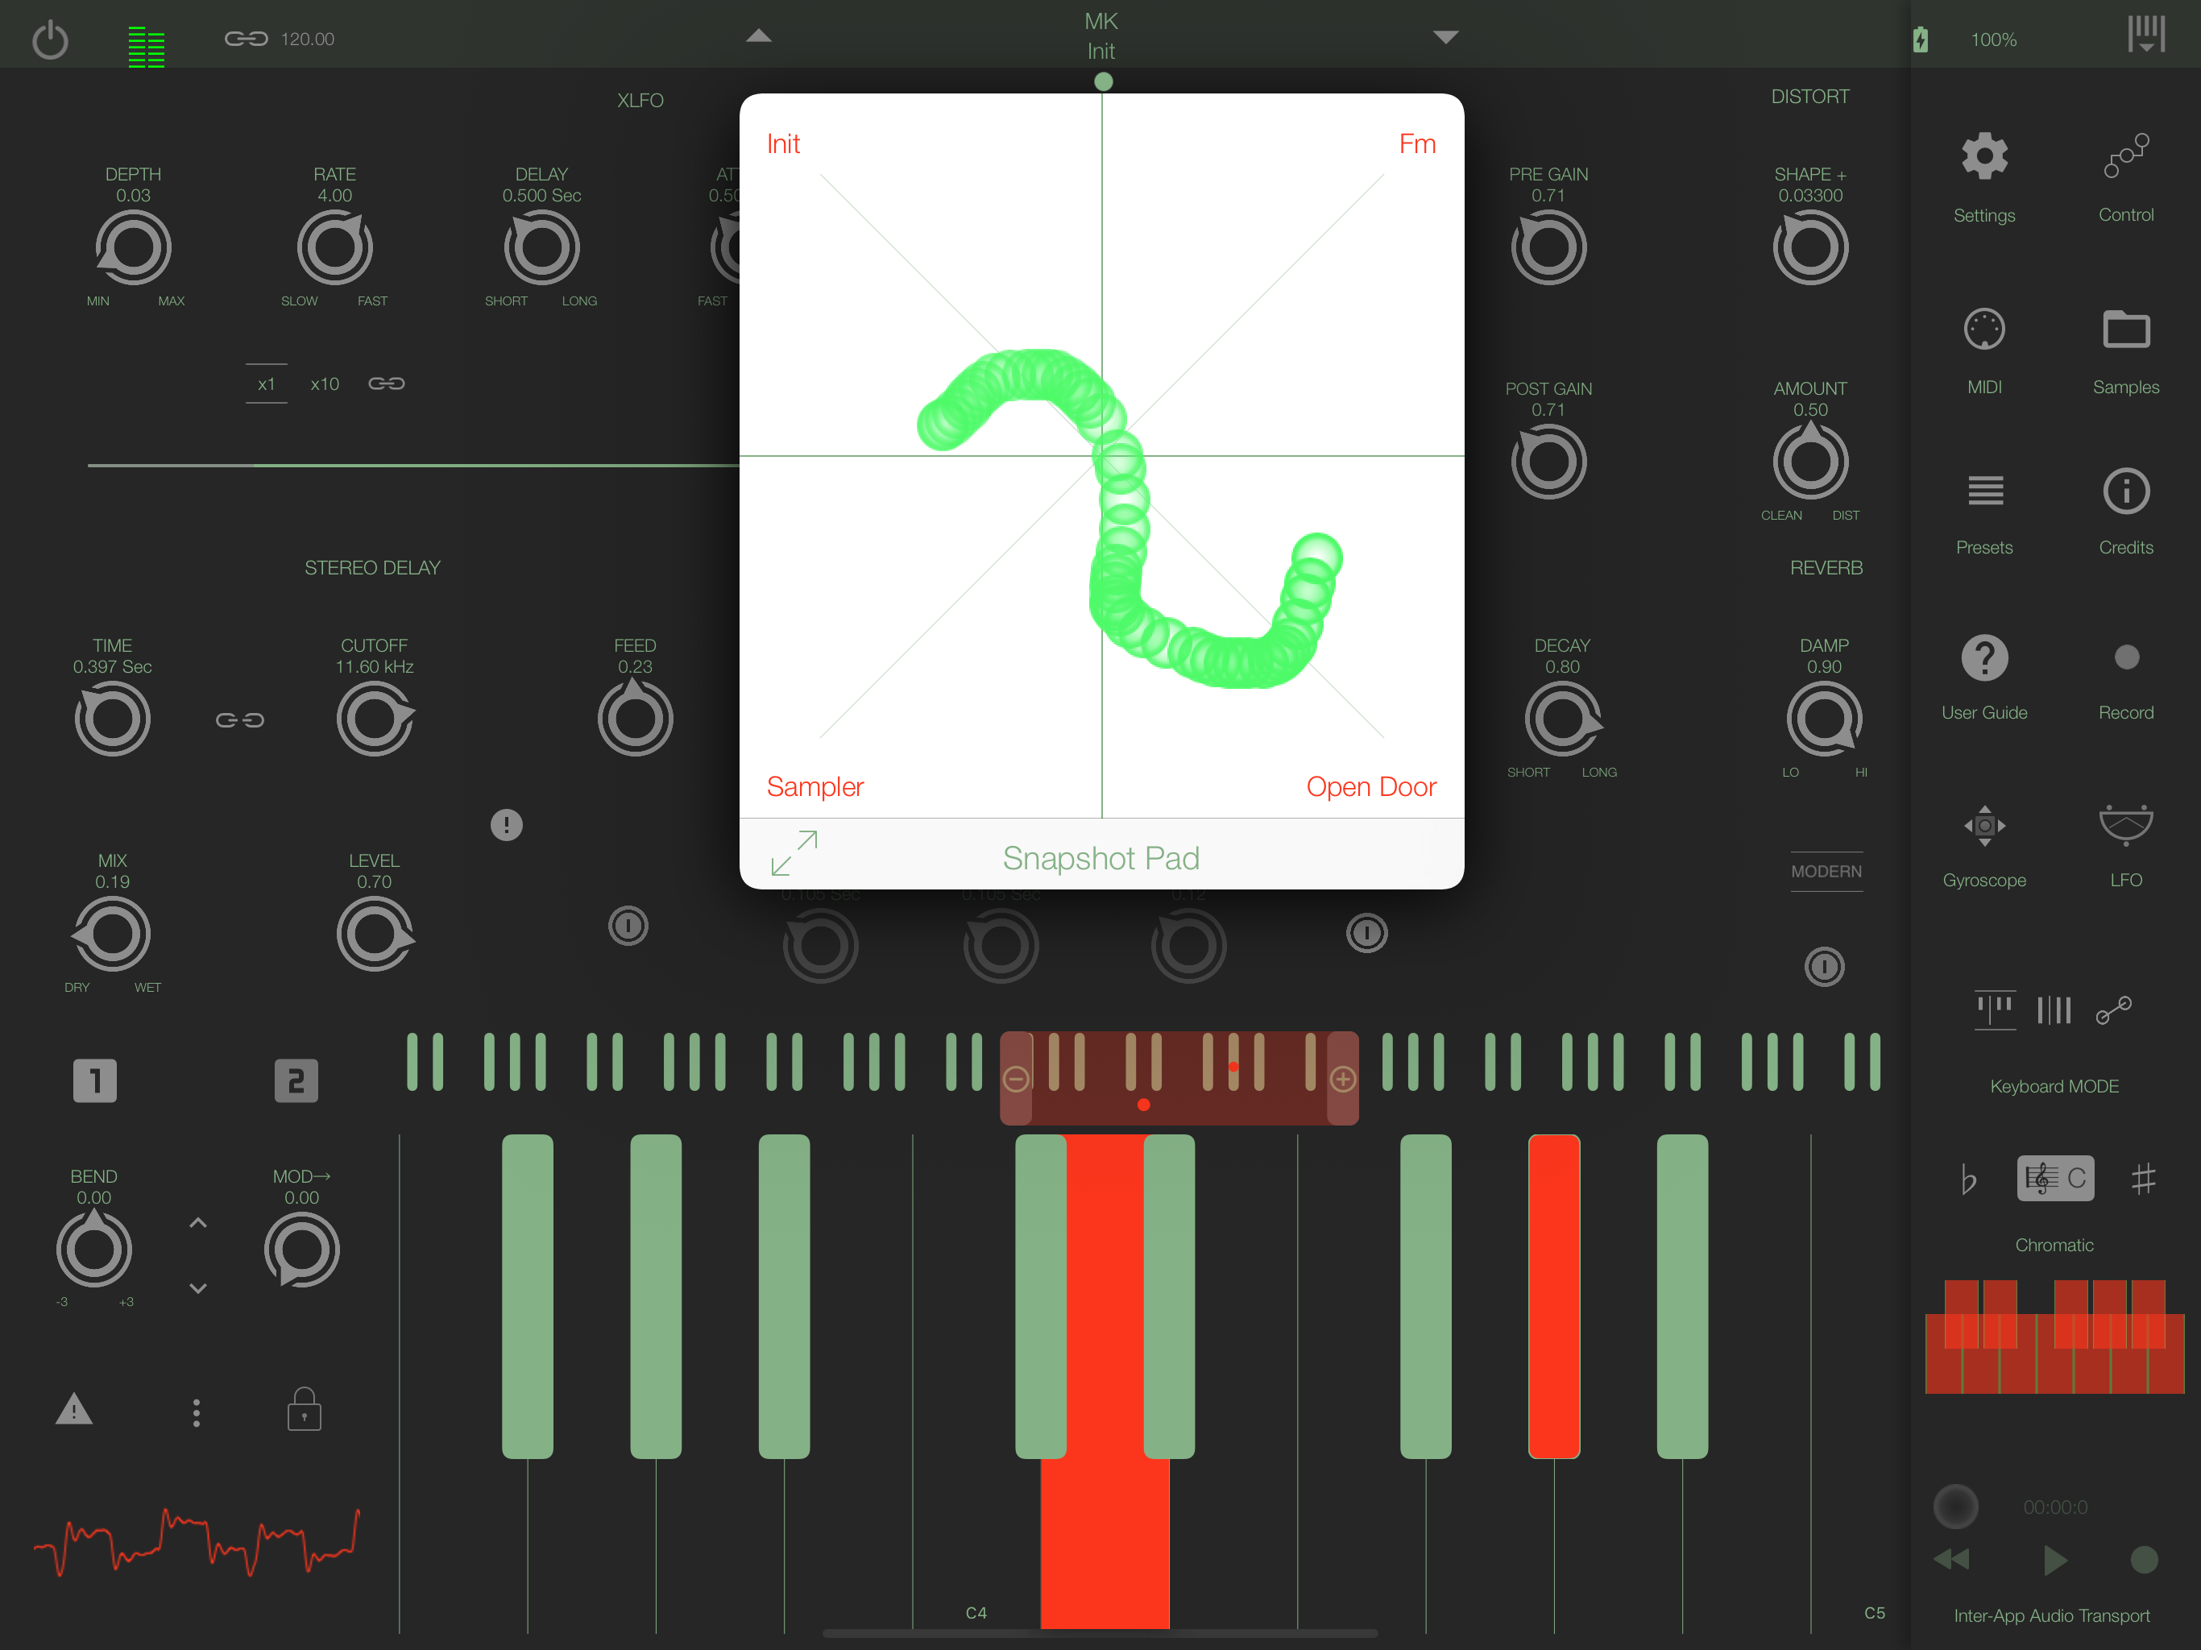Open the LFO panel icon

point(2125,825)
